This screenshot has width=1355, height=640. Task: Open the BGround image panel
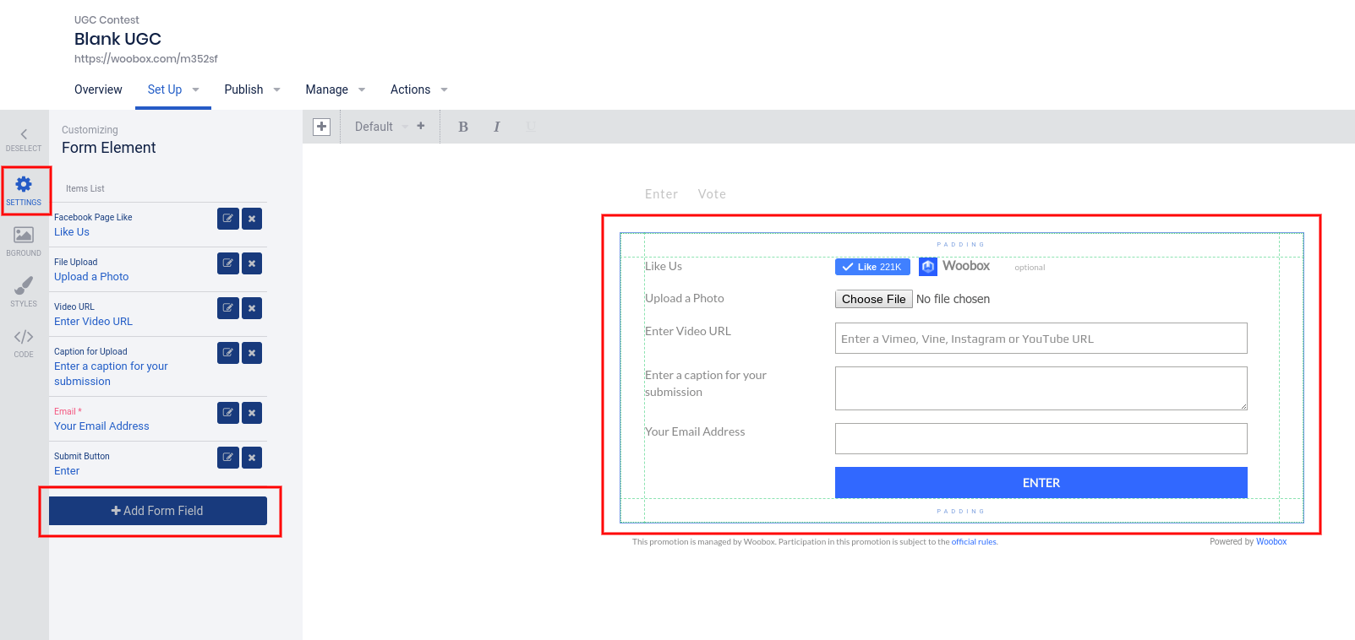tap(24, 241)
